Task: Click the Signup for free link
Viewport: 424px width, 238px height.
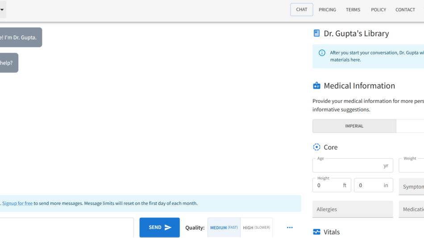Action: (x=17, y=203)
